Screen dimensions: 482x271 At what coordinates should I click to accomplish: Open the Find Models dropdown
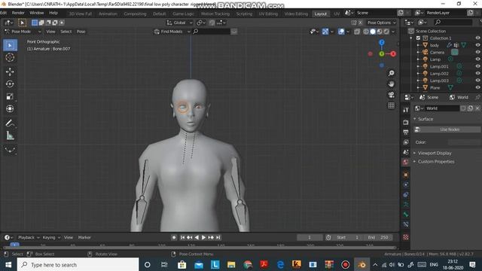(172, 32)
